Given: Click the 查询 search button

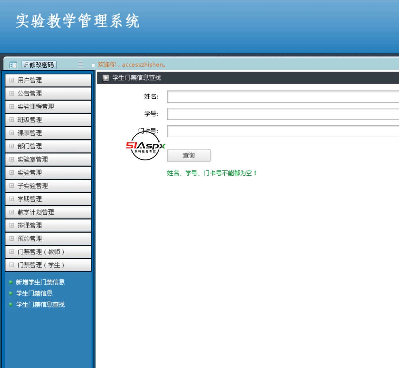Looking at the screenshot, I should (x=189, y=156).
